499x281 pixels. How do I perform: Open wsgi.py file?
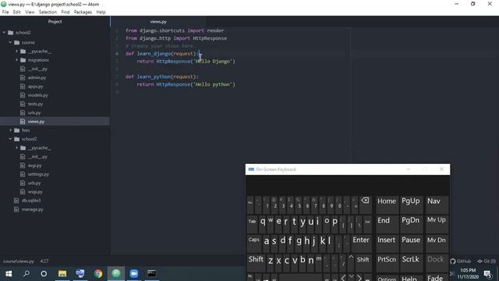[35, 192]
